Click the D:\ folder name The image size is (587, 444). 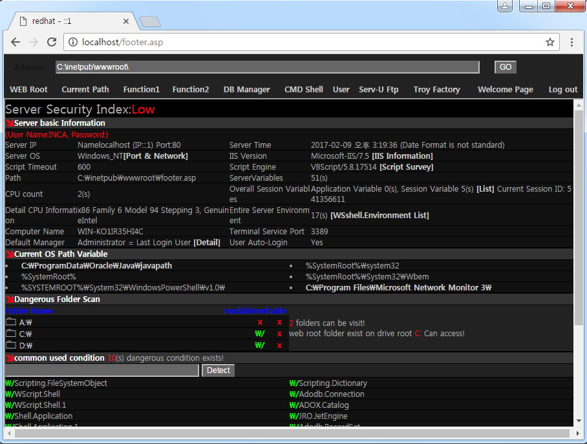coord(25,346)
